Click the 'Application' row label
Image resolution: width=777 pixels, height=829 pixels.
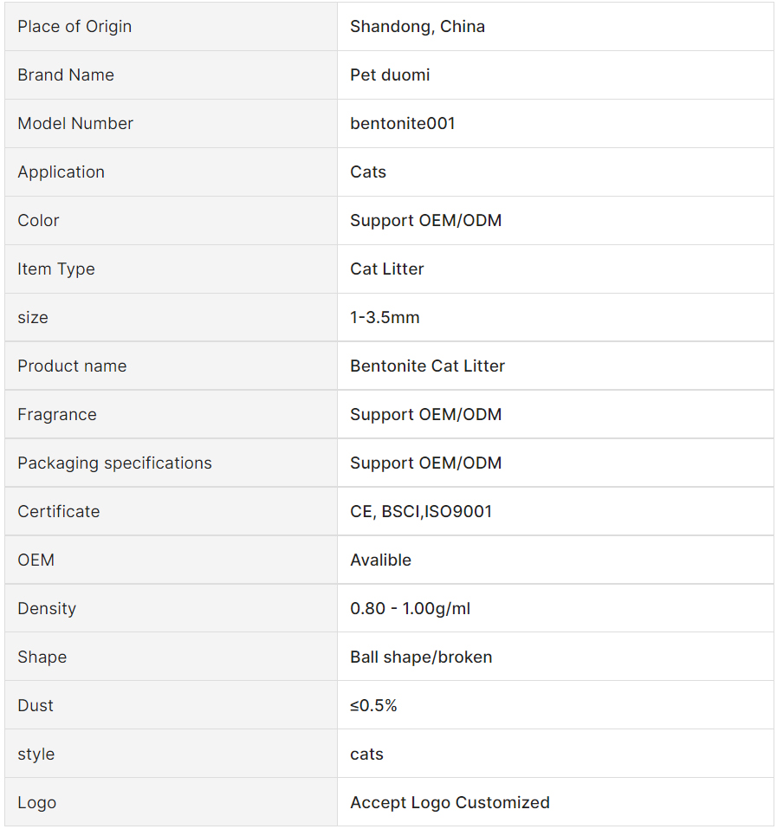pyautogui.click(x=61, y=172)
